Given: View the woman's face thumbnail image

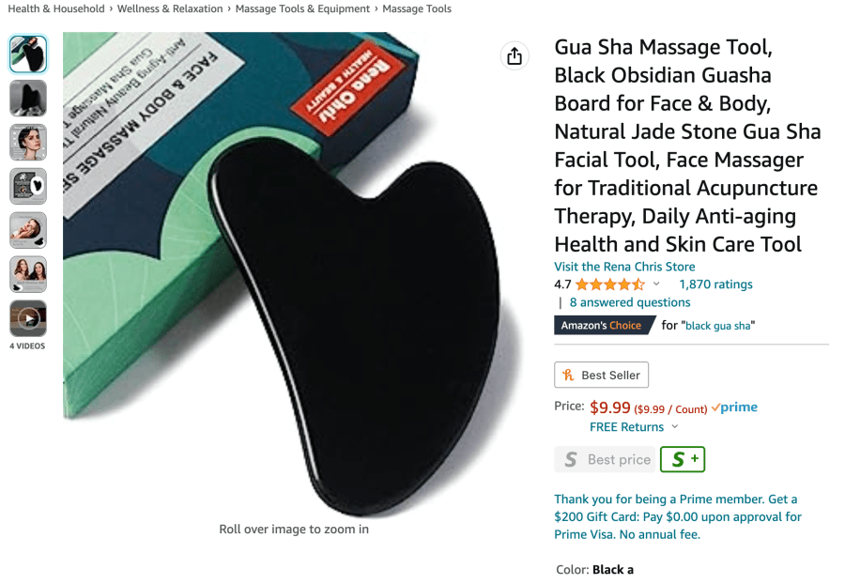Looking at the screenshot, I should [28, 142].
